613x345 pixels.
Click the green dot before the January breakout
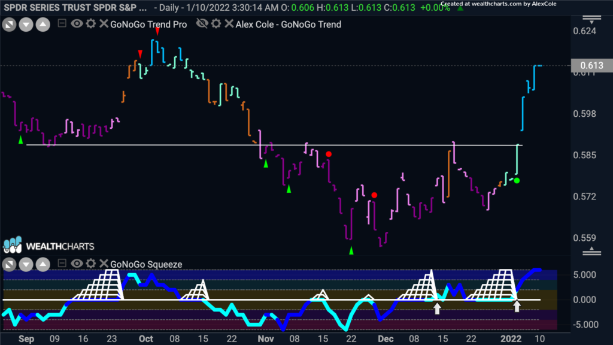point(517,181)
